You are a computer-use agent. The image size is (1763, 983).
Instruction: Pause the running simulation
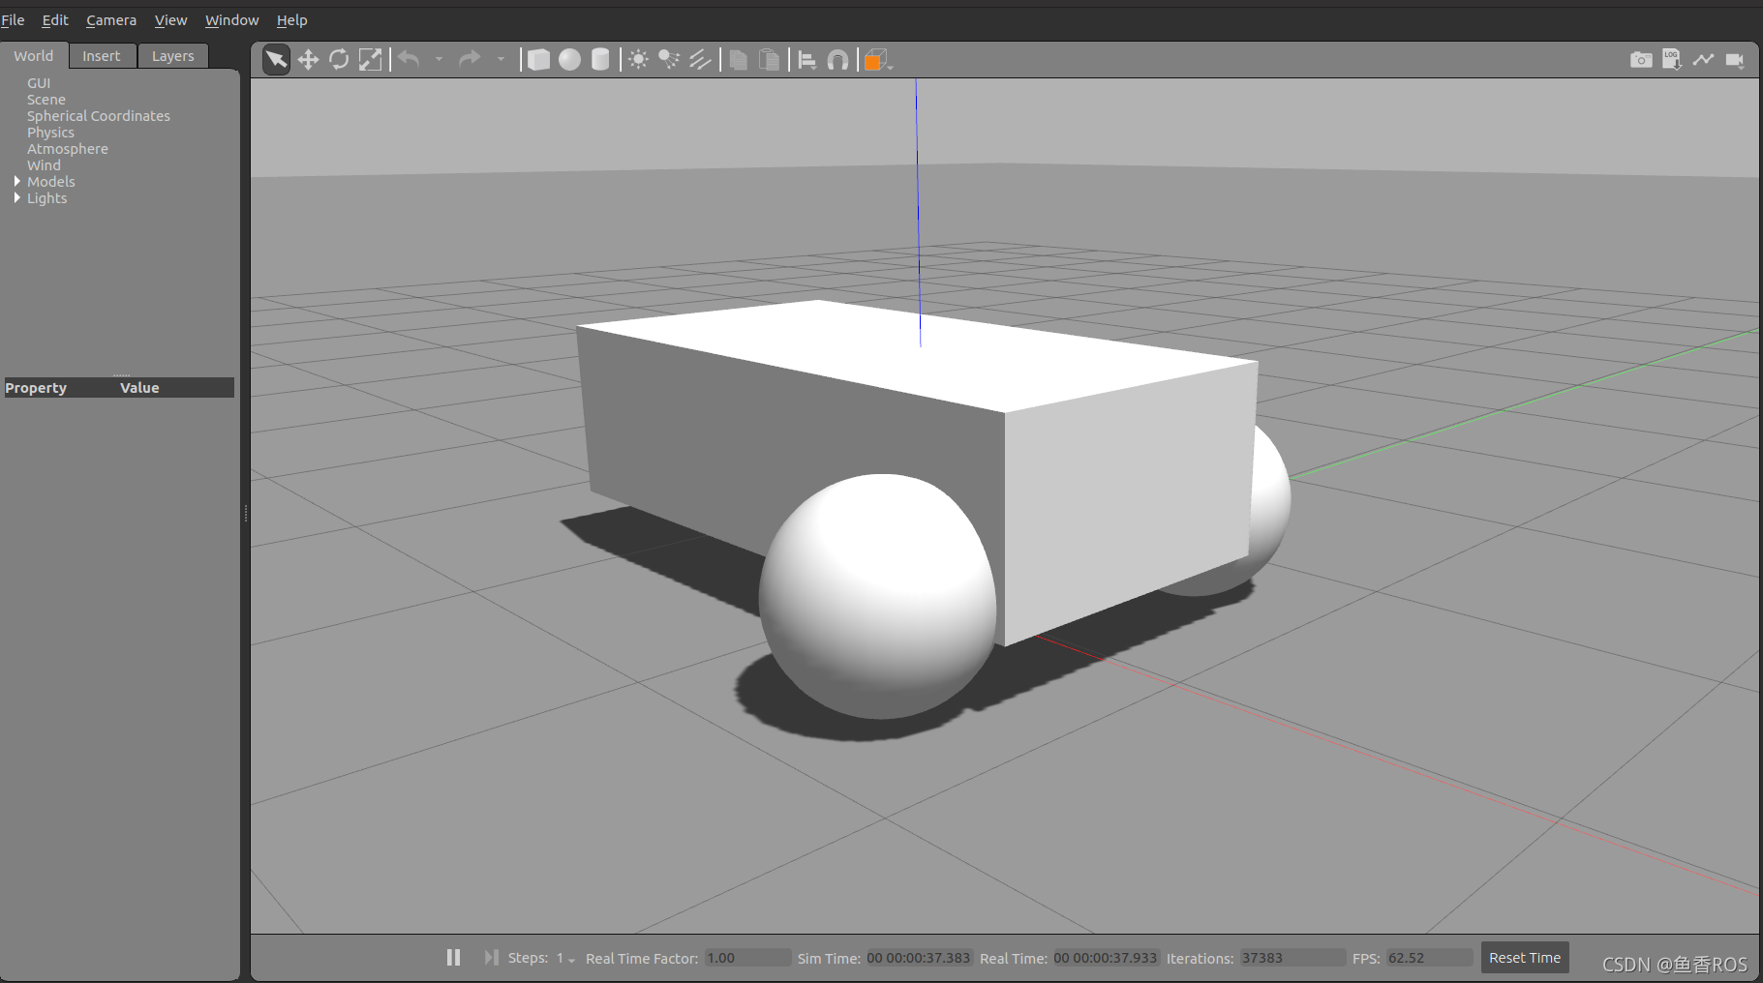pyautogui.click(x=453, y=958)
